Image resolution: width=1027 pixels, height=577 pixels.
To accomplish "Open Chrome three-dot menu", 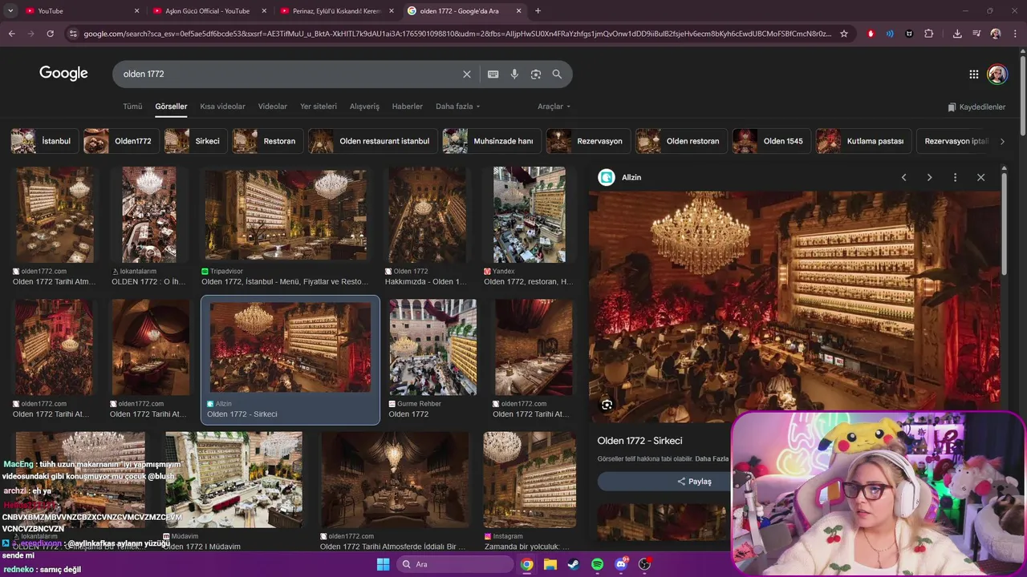I will coord(1015,34).
